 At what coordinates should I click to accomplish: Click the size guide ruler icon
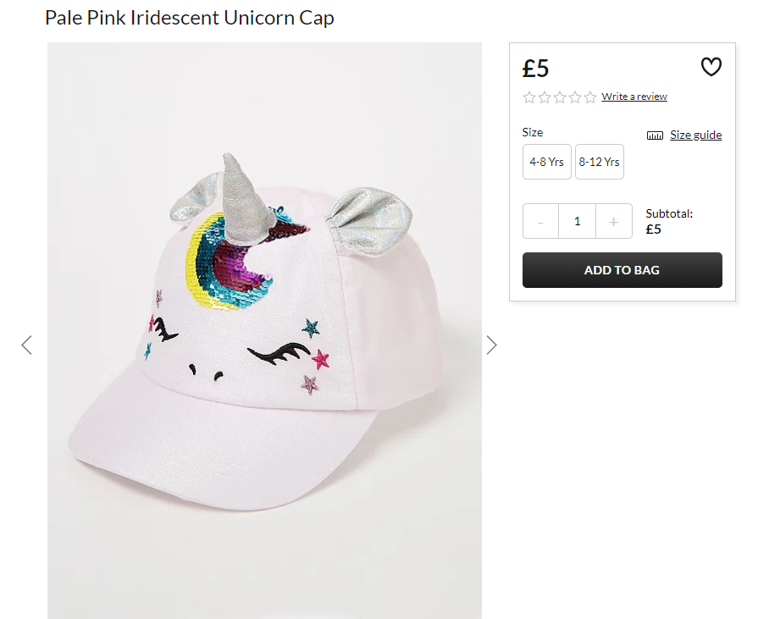(x=655, y=135)
